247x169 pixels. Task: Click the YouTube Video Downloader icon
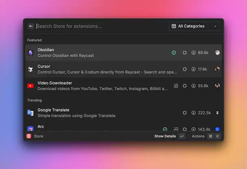[31, 86]
